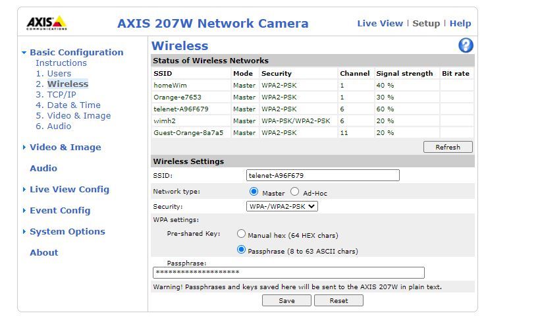Choose Manual hex pre-shared key option

coord(241,234)
